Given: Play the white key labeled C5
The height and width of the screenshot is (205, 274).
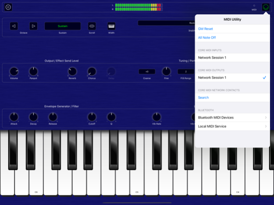Looking at the screenshot, I should pos(137,184).
